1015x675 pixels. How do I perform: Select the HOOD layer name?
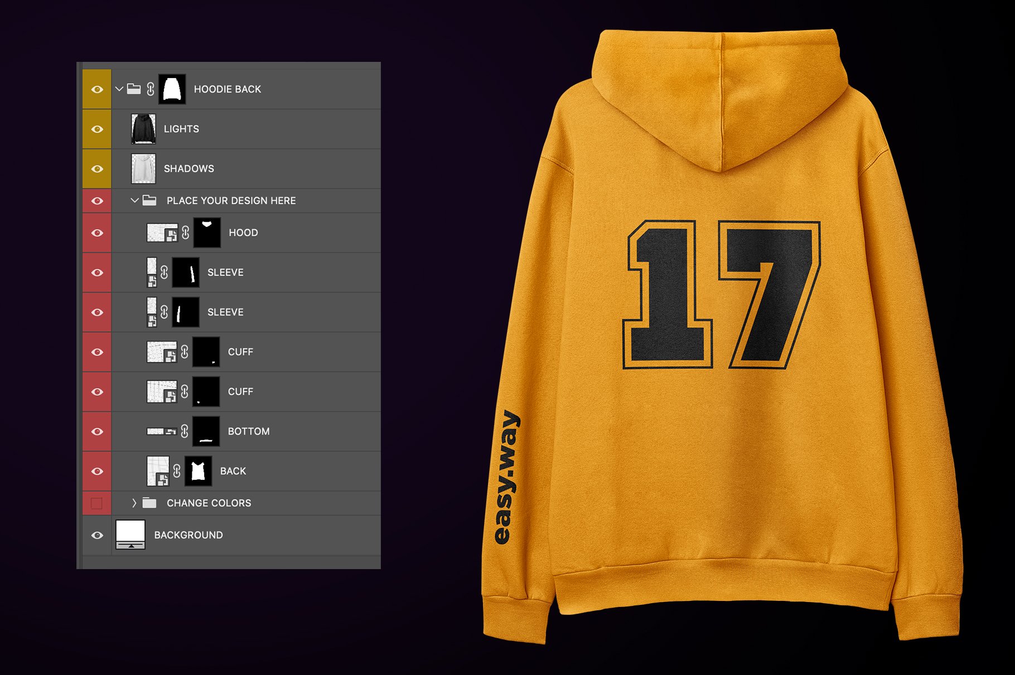[243, 232]
